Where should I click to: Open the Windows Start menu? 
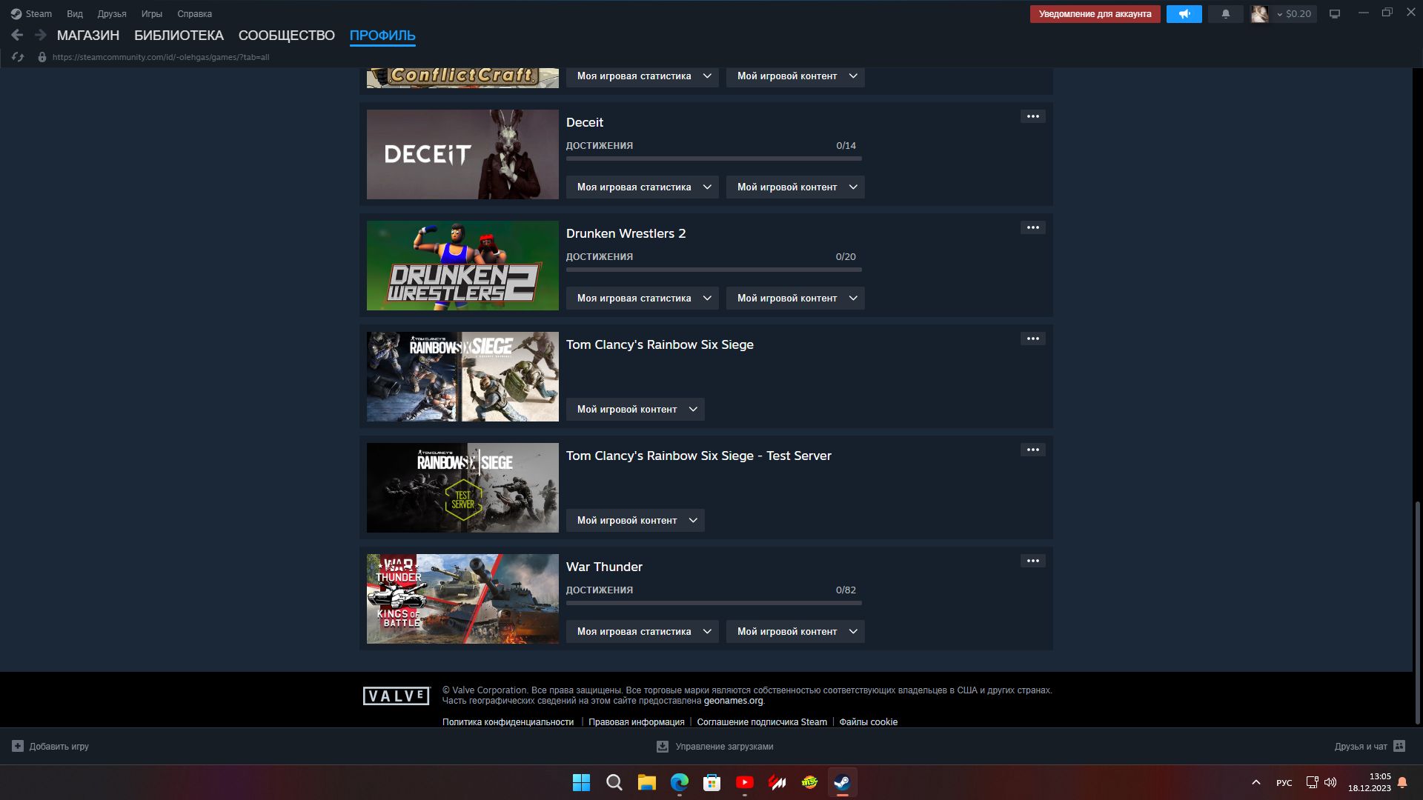(x=581, y=782)
